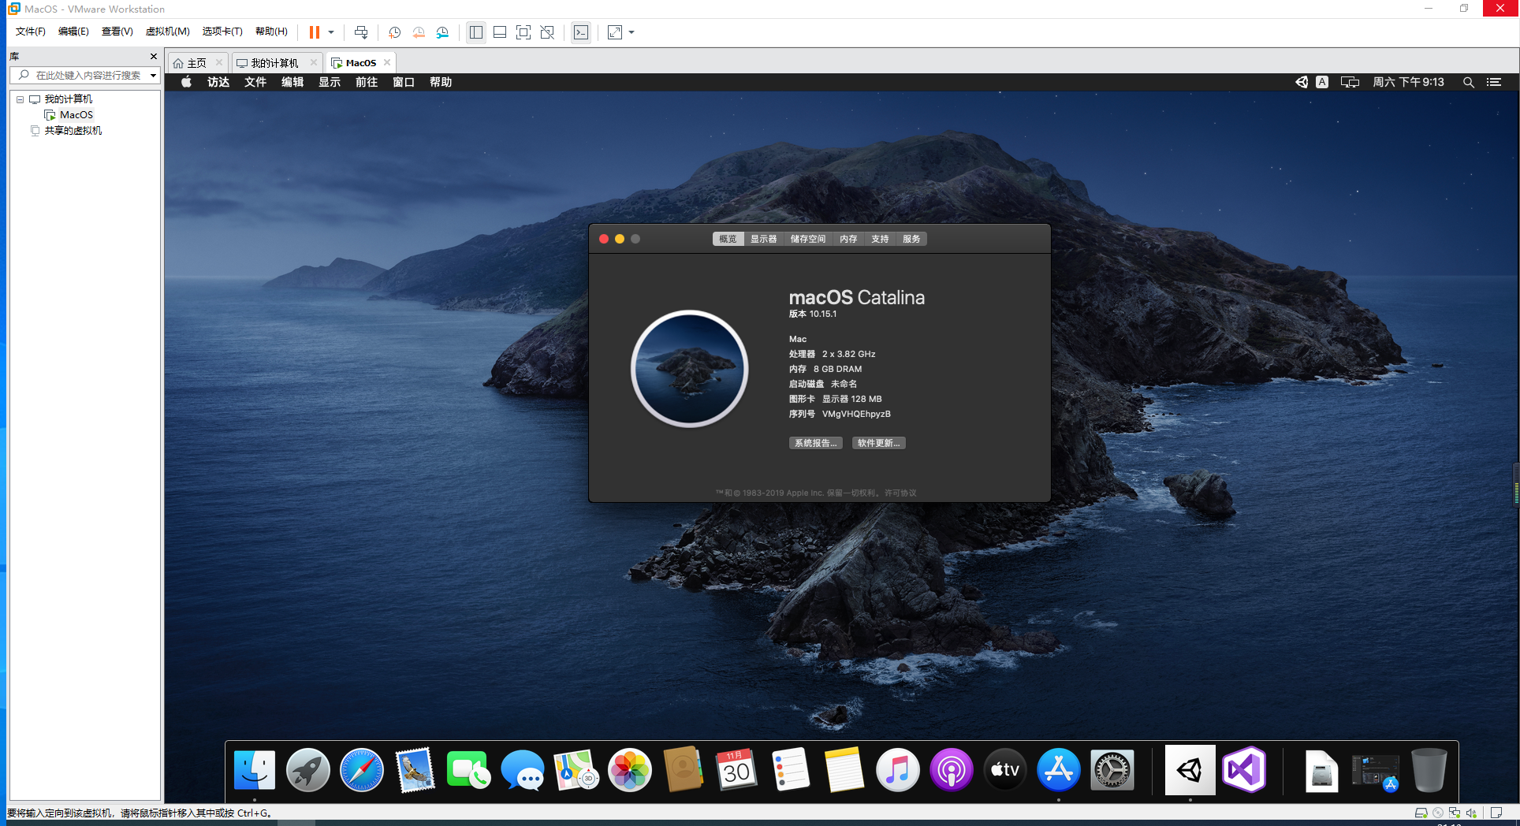
Task: Open the Trash in the Dock
Action: tap(1429, 770)
